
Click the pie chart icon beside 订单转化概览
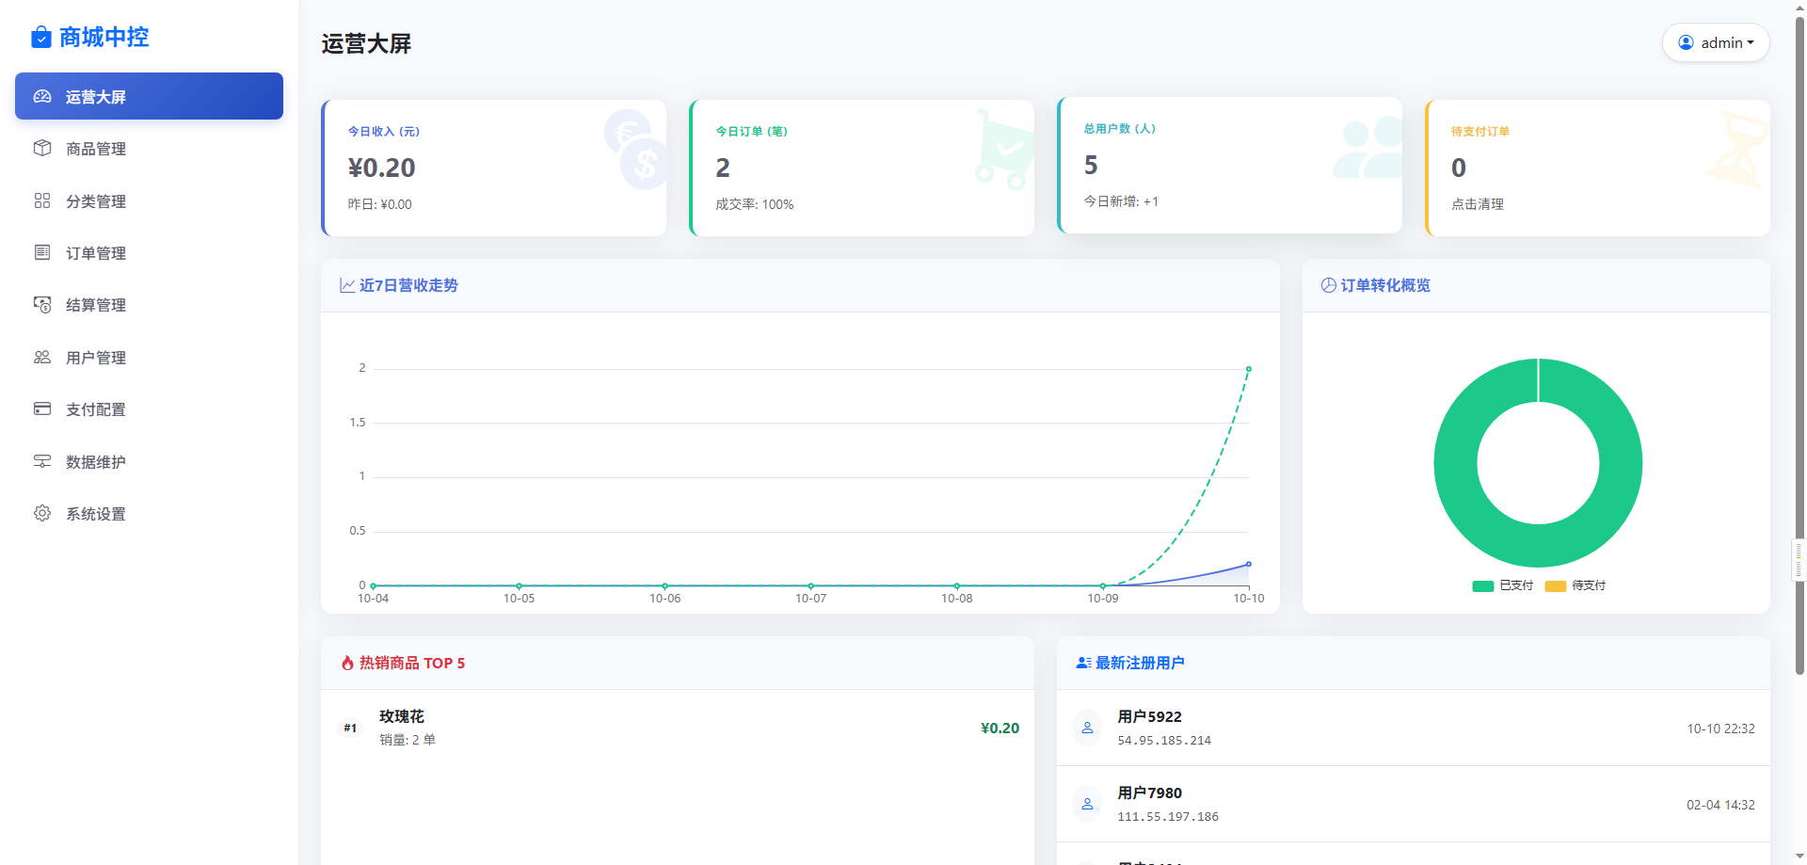(1329, 285)
